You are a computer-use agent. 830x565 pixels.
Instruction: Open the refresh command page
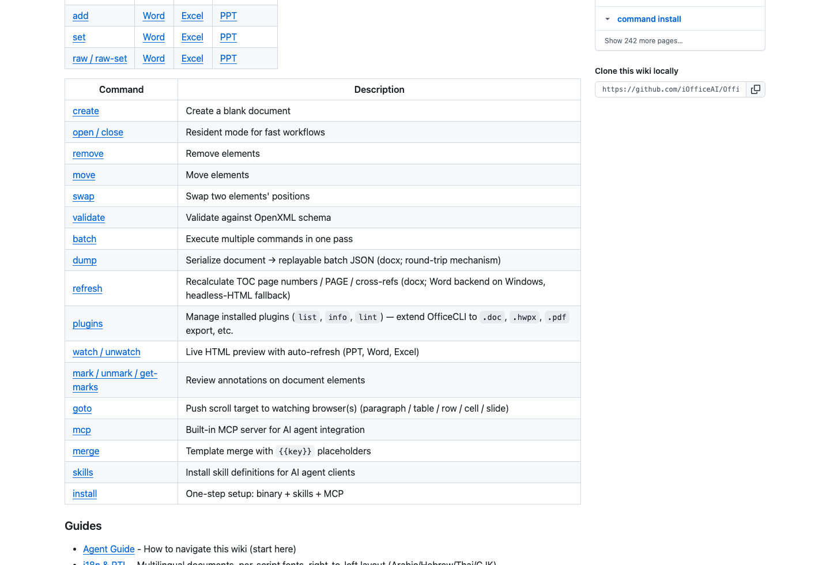(88, 289)
